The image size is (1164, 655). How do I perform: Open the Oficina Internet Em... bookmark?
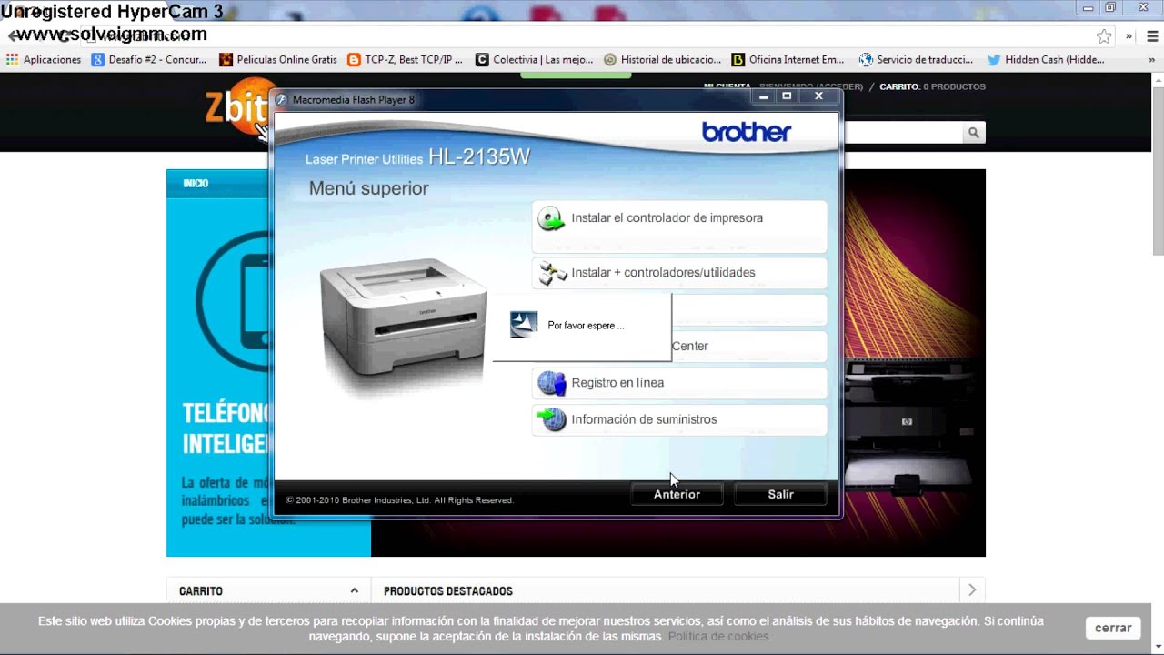point(788,60)
